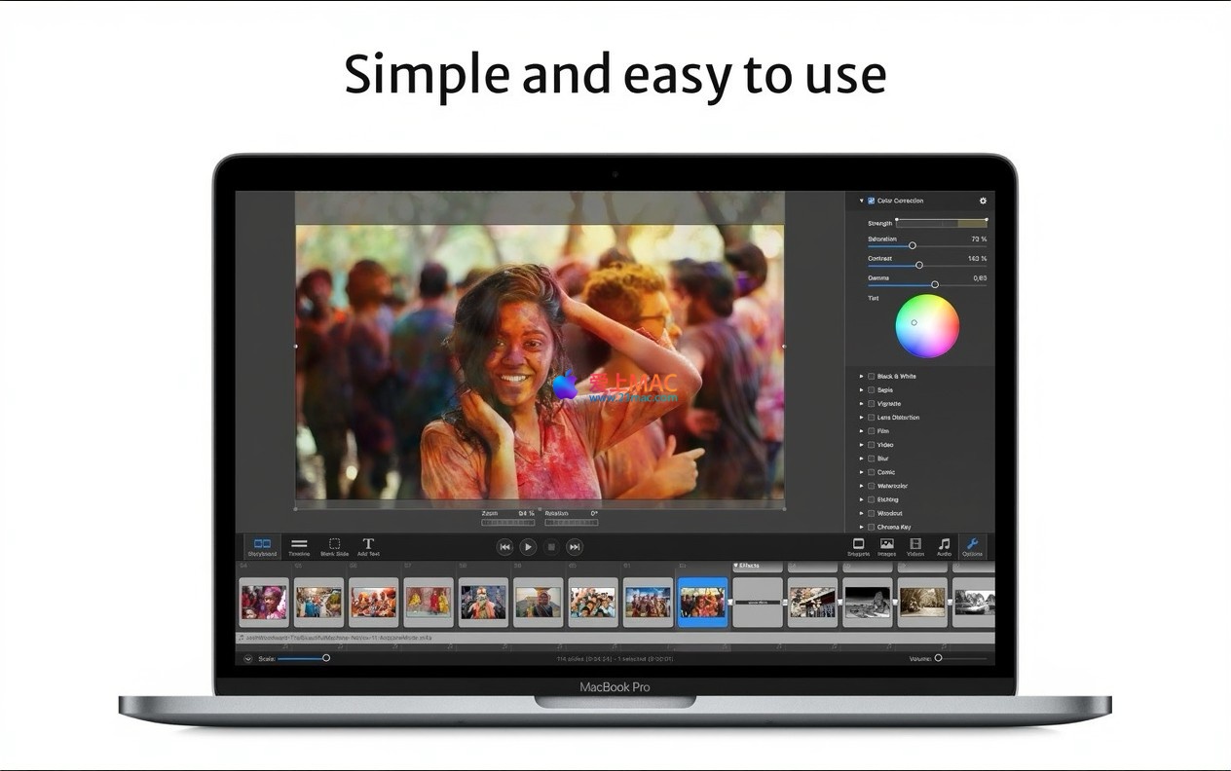
Task: Skip to the next slide
Action: click(x=575, y=547)
